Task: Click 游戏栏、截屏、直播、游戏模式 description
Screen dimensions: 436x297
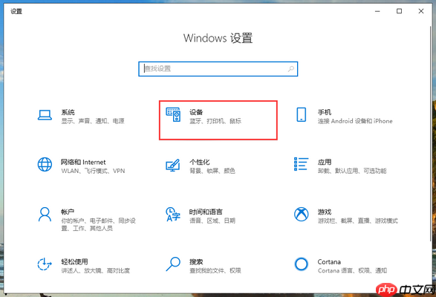Action: [358, 221]
